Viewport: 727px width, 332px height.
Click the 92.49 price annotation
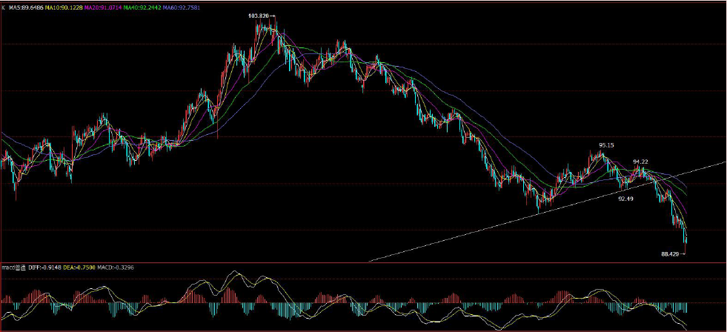625,199
